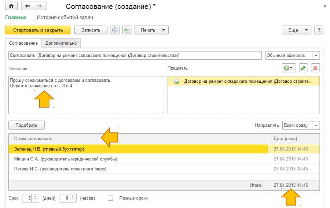Click the "Подобрать" button

click(26, 125)
